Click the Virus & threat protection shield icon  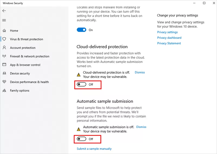[x=4, y=39]
